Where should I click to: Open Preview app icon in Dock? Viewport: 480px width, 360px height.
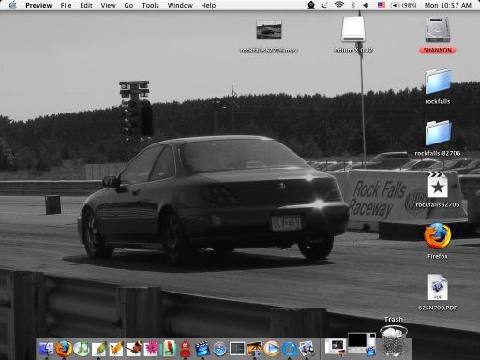pyautogui.click(x=307, y=349)
